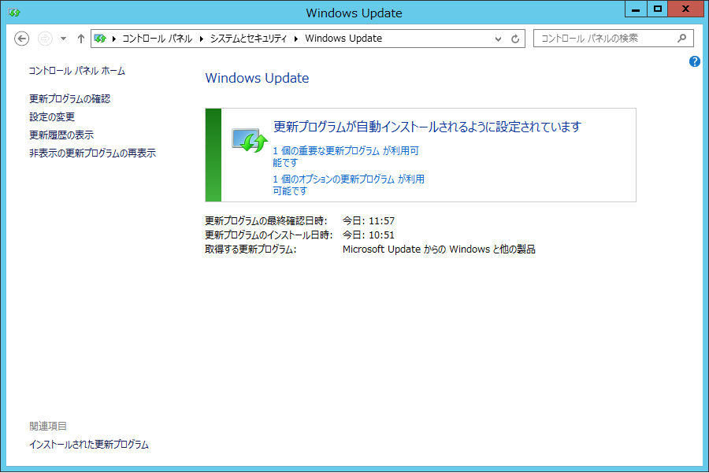Refresh the Windows Update page
Screen dimensions: 709x473
[x=515, y=39]
